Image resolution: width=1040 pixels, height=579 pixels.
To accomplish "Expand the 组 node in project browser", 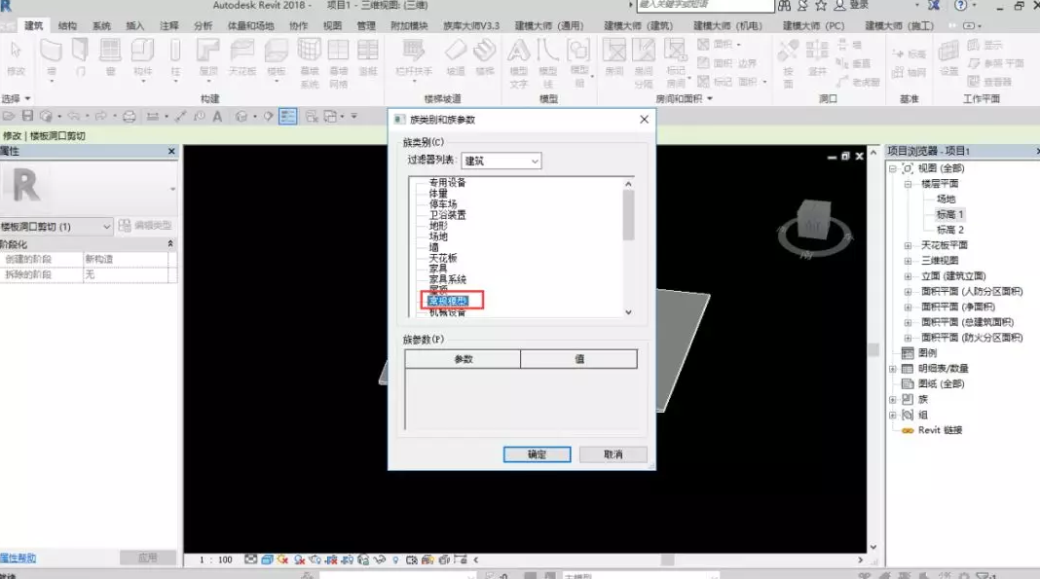I will 893,416.
